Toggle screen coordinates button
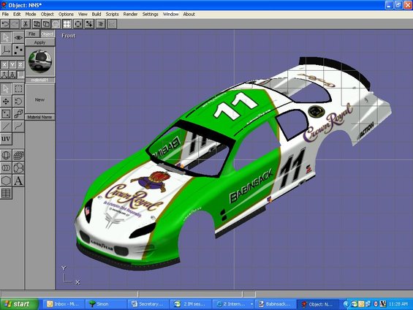This screenshot has width=413, height=310. [20, 75]
